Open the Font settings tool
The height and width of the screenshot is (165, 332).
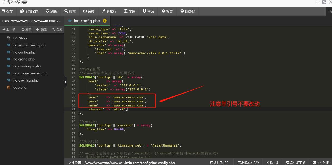click(129, 11)
